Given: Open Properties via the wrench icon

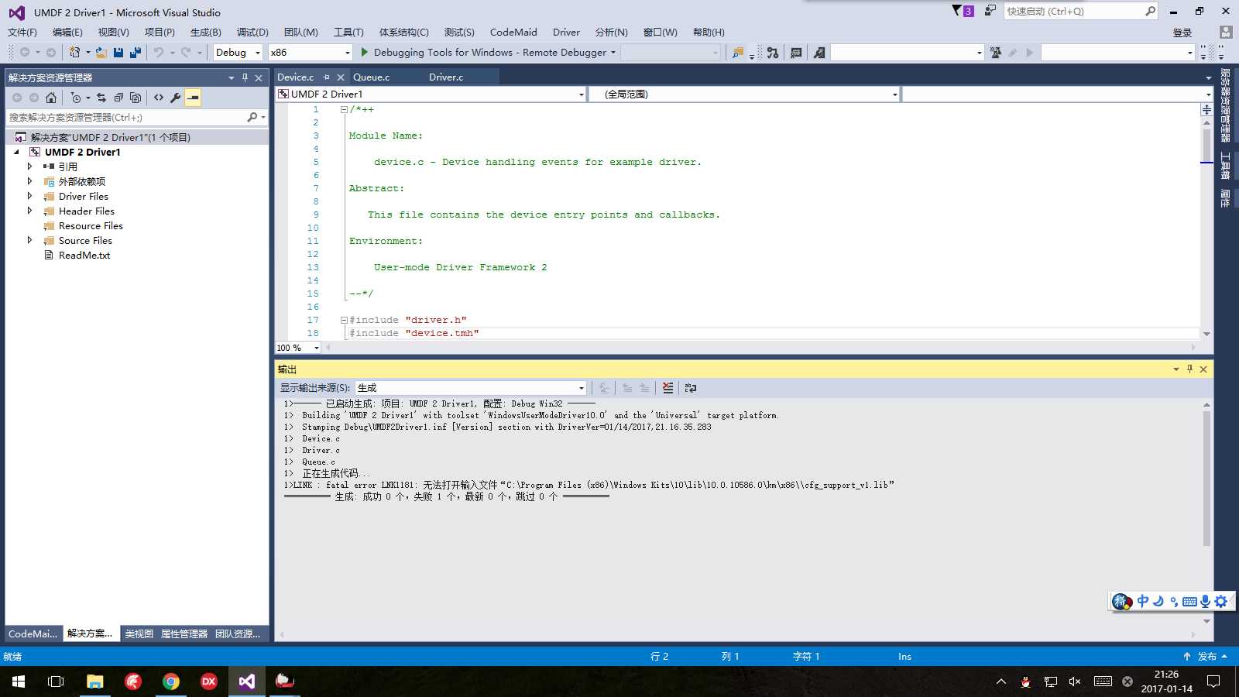Looking at the screenshot, I should tap(176, 98).
